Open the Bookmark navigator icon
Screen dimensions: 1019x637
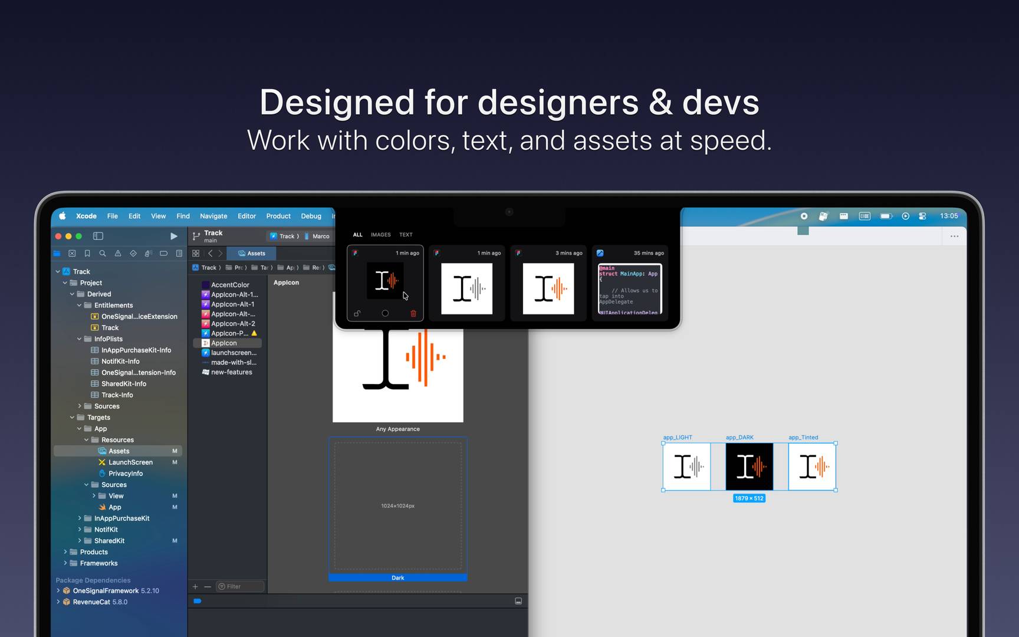point(87,254)
